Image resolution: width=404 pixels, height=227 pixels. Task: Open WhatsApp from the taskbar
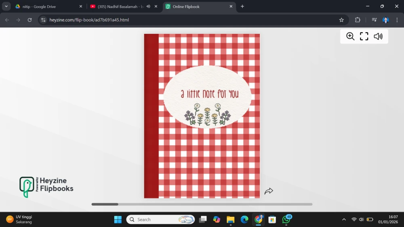click(x=286, y=219)
